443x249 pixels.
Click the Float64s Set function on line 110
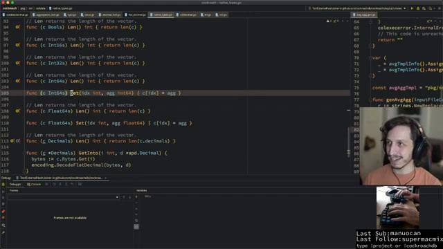80,123
